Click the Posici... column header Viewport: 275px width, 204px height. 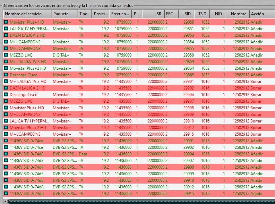[x=101, y=14]
